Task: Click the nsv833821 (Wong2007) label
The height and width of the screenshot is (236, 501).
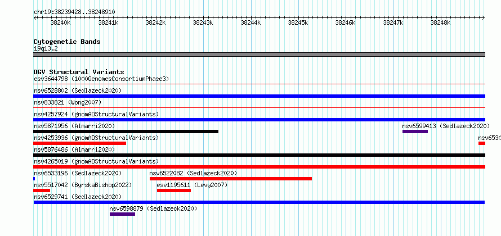Action: tap(68, 102)
